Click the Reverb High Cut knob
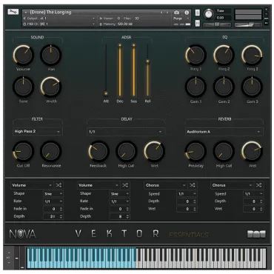The height and width of the screenshot is (274, 274). 224,151
